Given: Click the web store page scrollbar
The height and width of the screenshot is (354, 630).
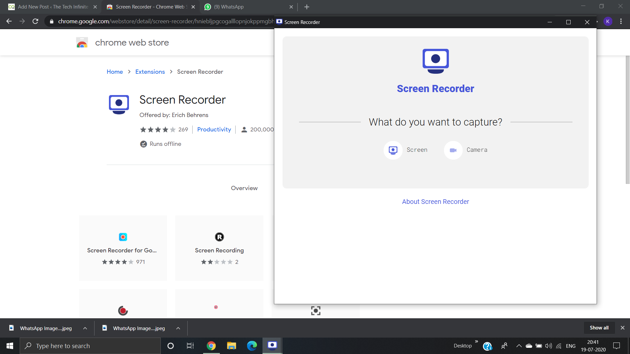Looking at the screenshot, I should click(627, 120).
